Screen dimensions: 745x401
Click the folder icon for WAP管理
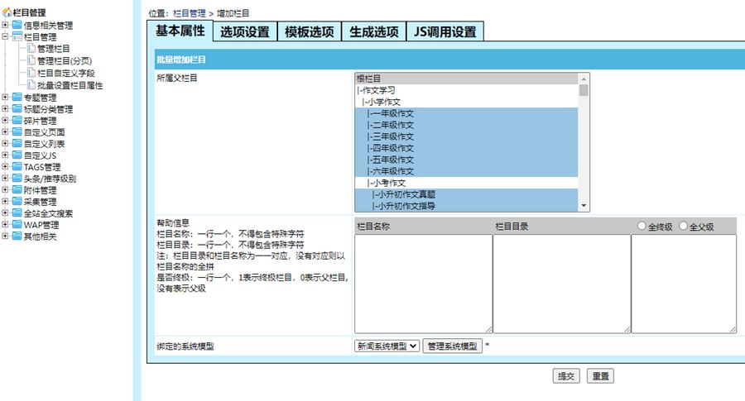coord(17,224)
